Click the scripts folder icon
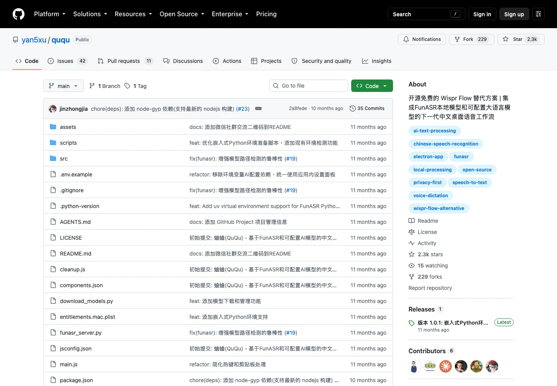The height and width of the screenshot is (386, 557). (53, 143)
